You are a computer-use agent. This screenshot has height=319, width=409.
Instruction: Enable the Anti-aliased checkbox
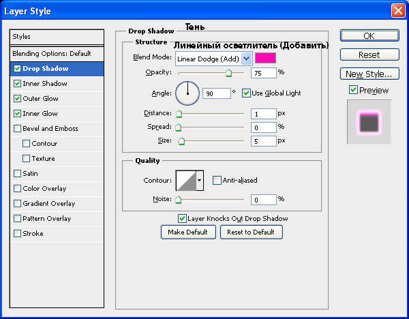coord(217,180)
